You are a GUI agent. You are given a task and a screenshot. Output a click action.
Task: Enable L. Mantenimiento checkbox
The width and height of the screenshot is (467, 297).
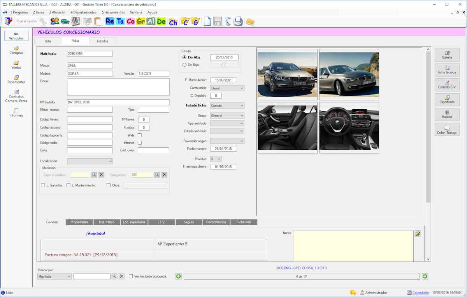coord(68,186)
